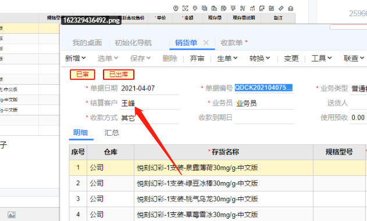Viewport: 367px width, 221px height.
Task: Click the 业务类型 field
Action: click(358, 88)
